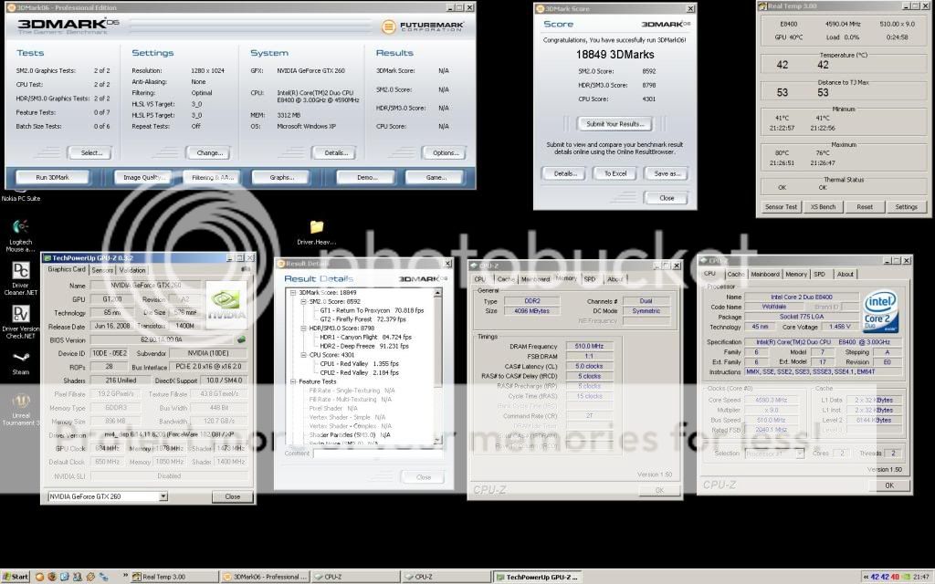Screen dimensions: 935x584
Task: Collapse the HDR/SM3.0 Score tree node
Action: tap(303, 328)
